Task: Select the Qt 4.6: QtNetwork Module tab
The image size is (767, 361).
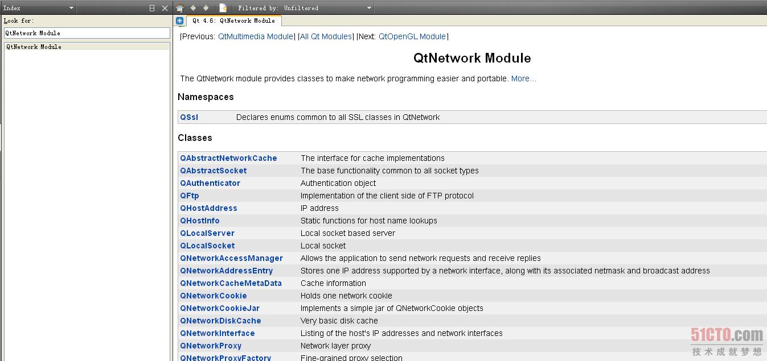Action: [x=233, y=20]
